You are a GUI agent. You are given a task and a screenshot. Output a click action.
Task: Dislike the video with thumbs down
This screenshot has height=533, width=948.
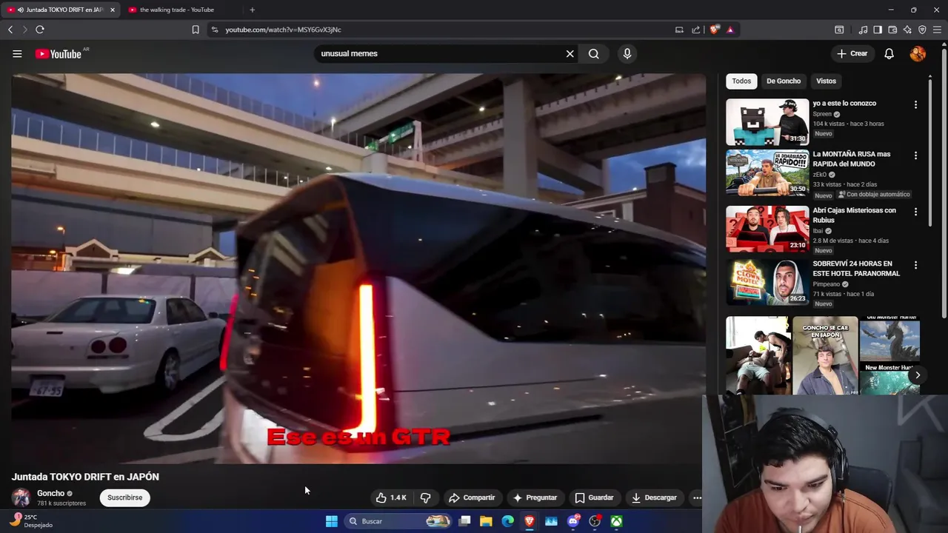[x=426, y=497]
